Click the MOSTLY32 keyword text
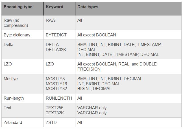This screenshot has height=129, width=183. (x=56, y=89)
